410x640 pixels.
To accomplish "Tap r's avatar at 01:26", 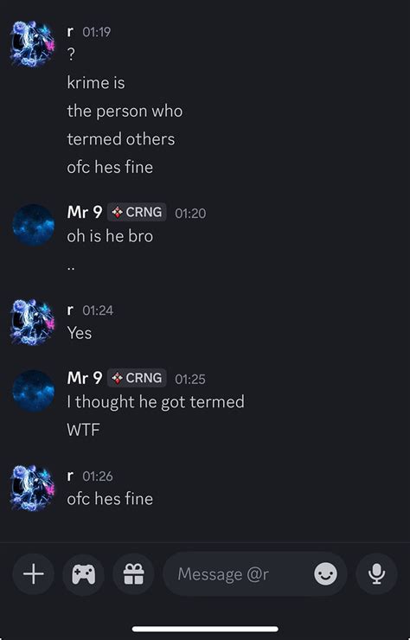I will click(33, 488).
